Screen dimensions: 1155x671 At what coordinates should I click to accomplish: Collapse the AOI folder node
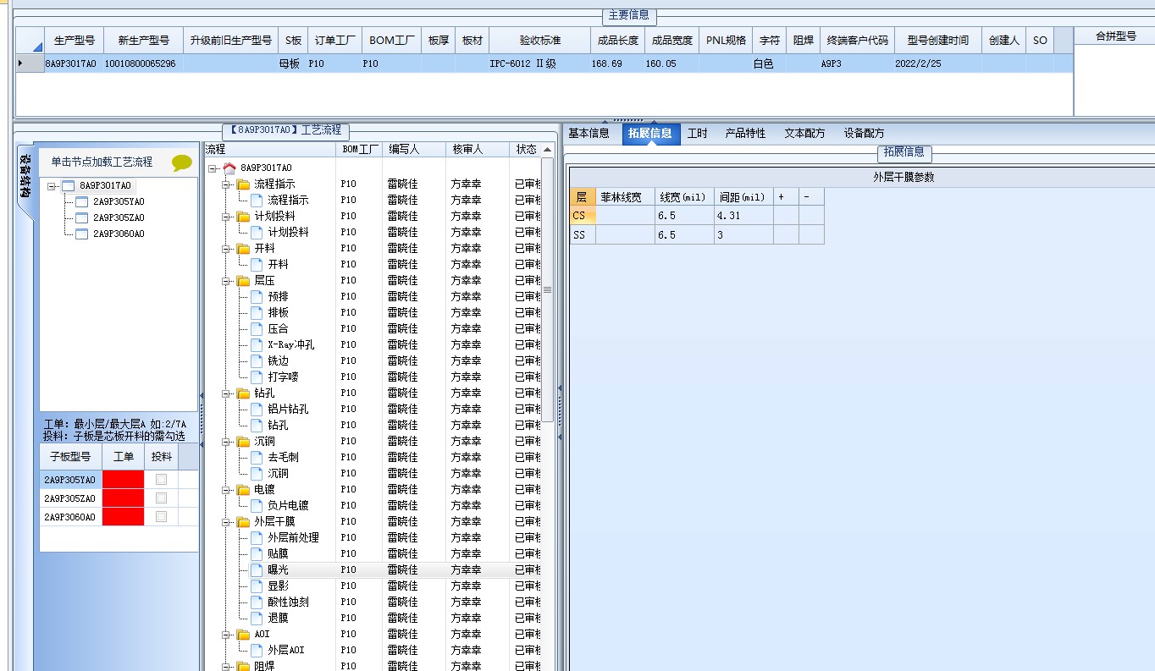227,635
